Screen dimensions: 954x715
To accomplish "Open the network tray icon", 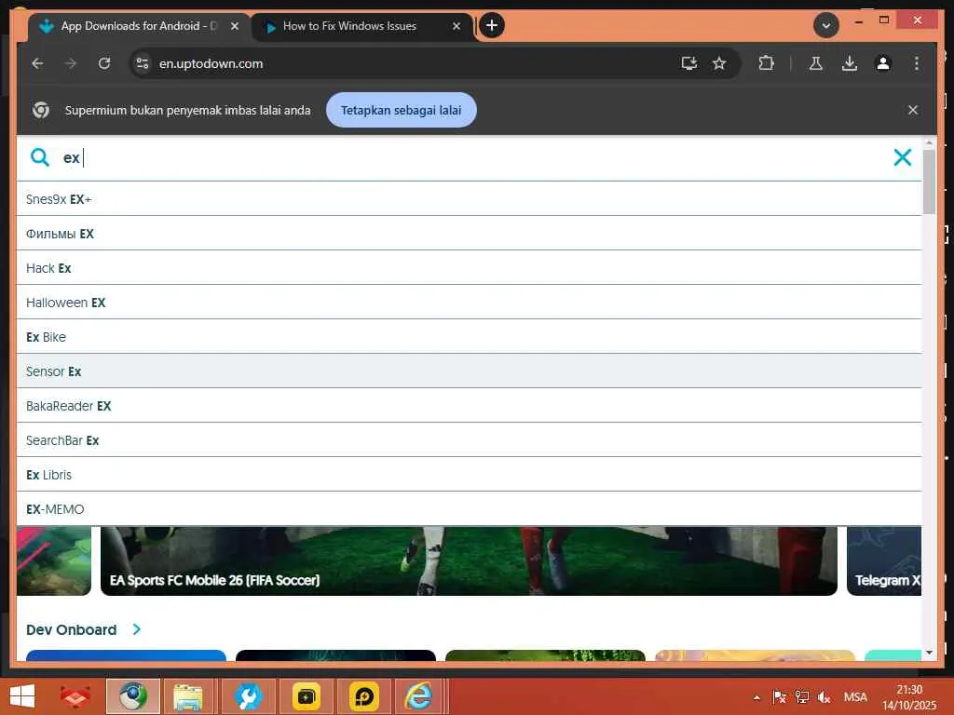I will click(802, 697).
